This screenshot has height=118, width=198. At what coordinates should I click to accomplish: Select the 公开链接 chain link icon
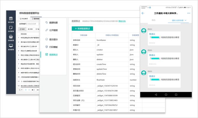[x=46, y=30]
